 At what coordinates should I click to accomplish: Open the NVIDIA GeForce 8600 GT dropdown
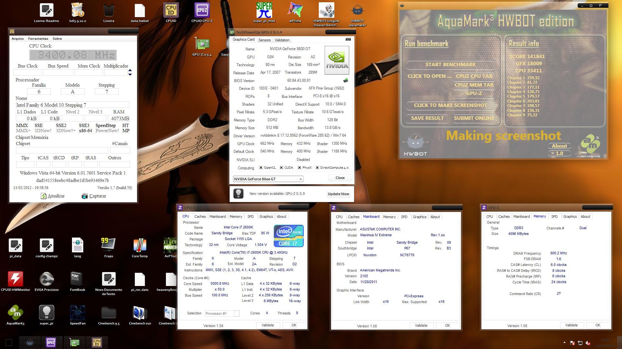tap(268, 179)
